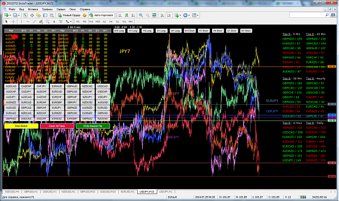This screenshot has height=201, width=339.
Task: Expand the New Chart dropdown arrow
Action: [10, 15]
